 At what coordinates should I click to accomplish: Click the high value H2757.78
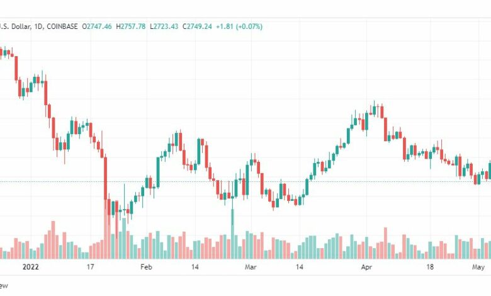130,26
